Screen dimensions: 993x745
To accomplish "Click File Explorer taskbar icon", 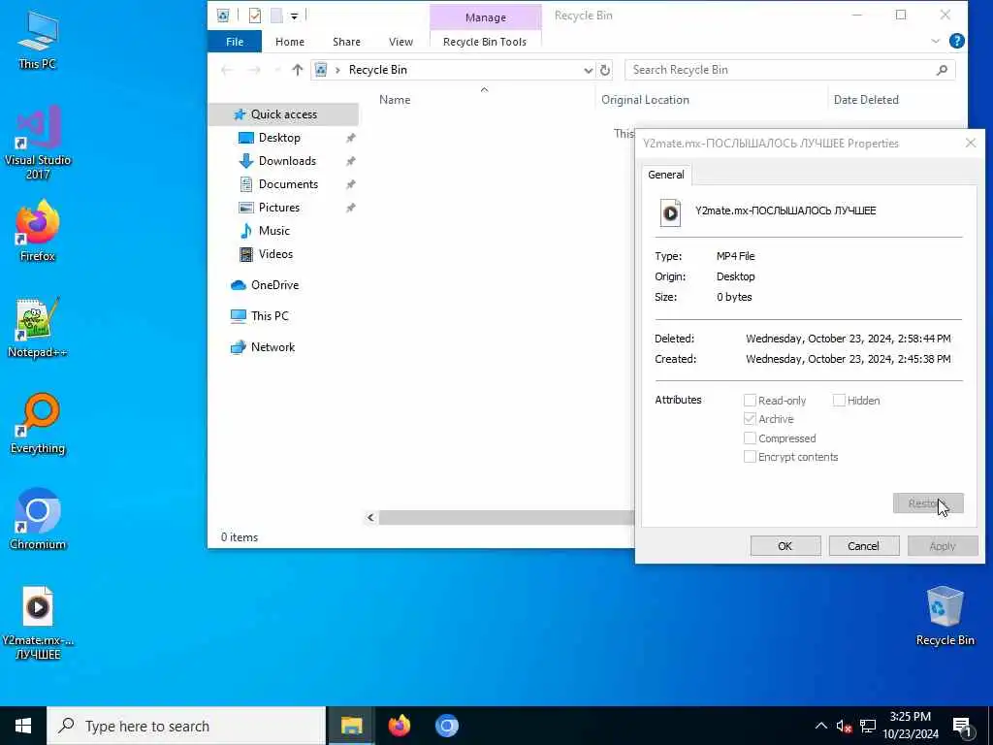I will point(351,726).
